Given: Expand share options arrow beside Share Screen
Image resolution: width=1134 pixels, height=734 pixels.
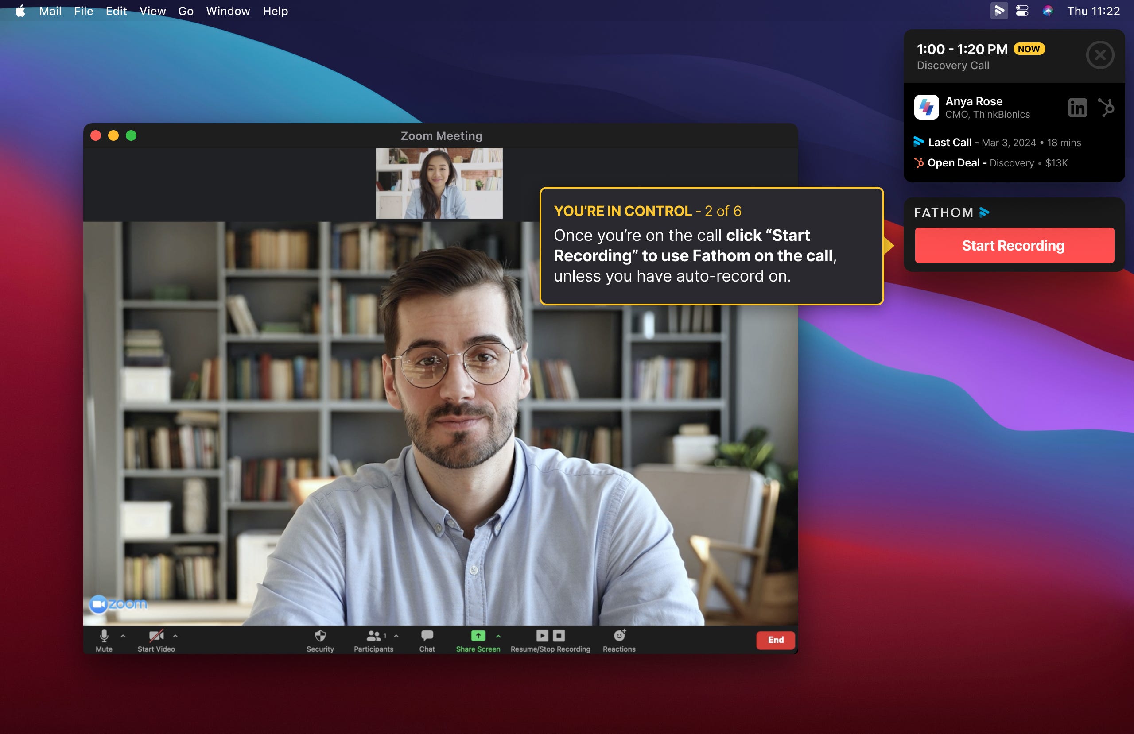Looking at the screenshot, I should (x=498, y=636).
